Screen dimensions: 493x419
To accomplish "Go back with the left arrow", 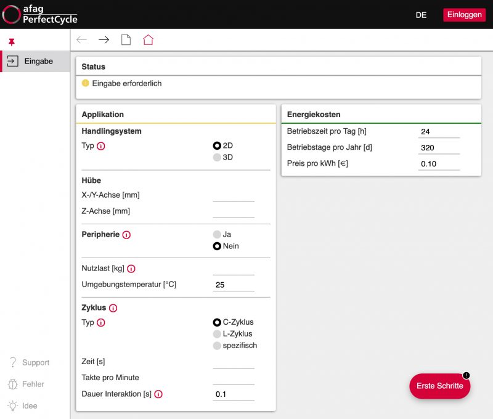I will coord(82,40).
